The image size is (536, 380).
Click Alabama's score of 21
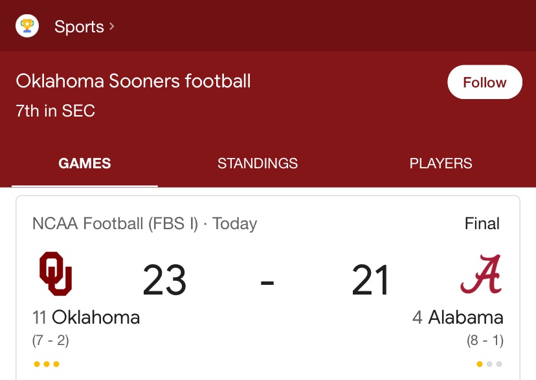[370, 280]
